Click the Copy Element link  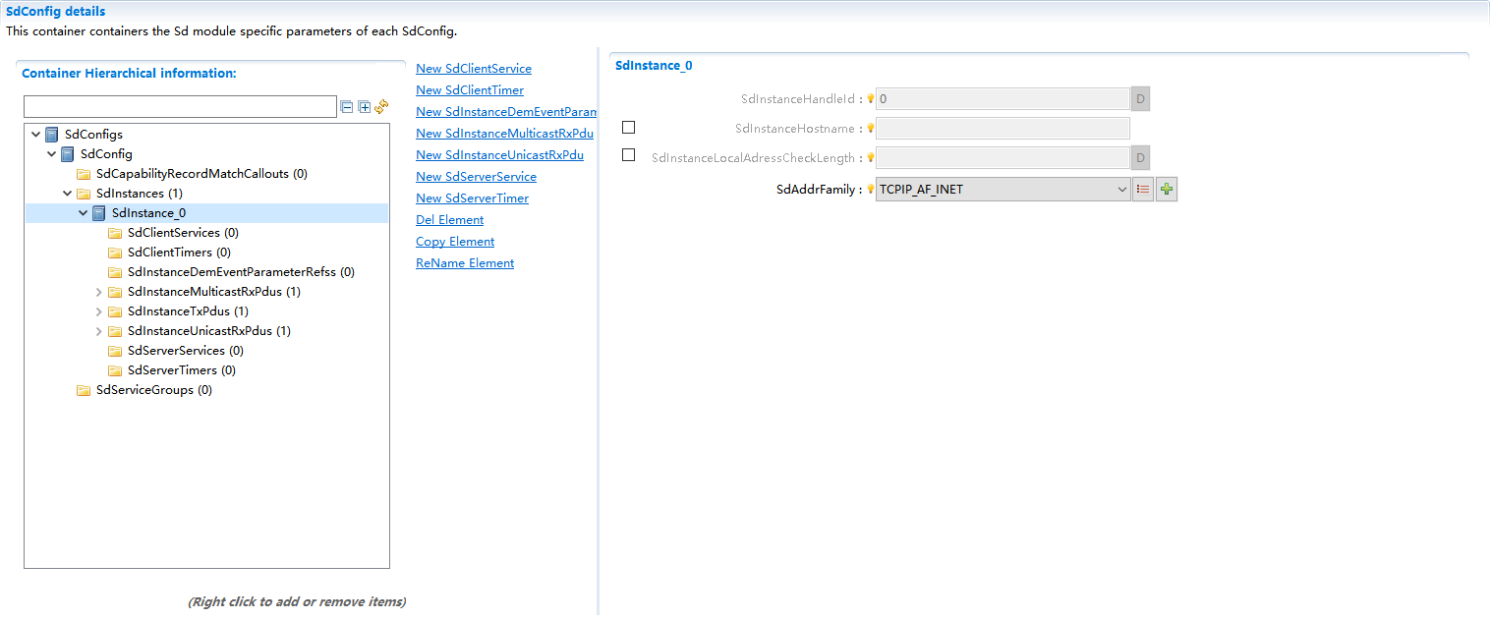click(x=454, y=241)
